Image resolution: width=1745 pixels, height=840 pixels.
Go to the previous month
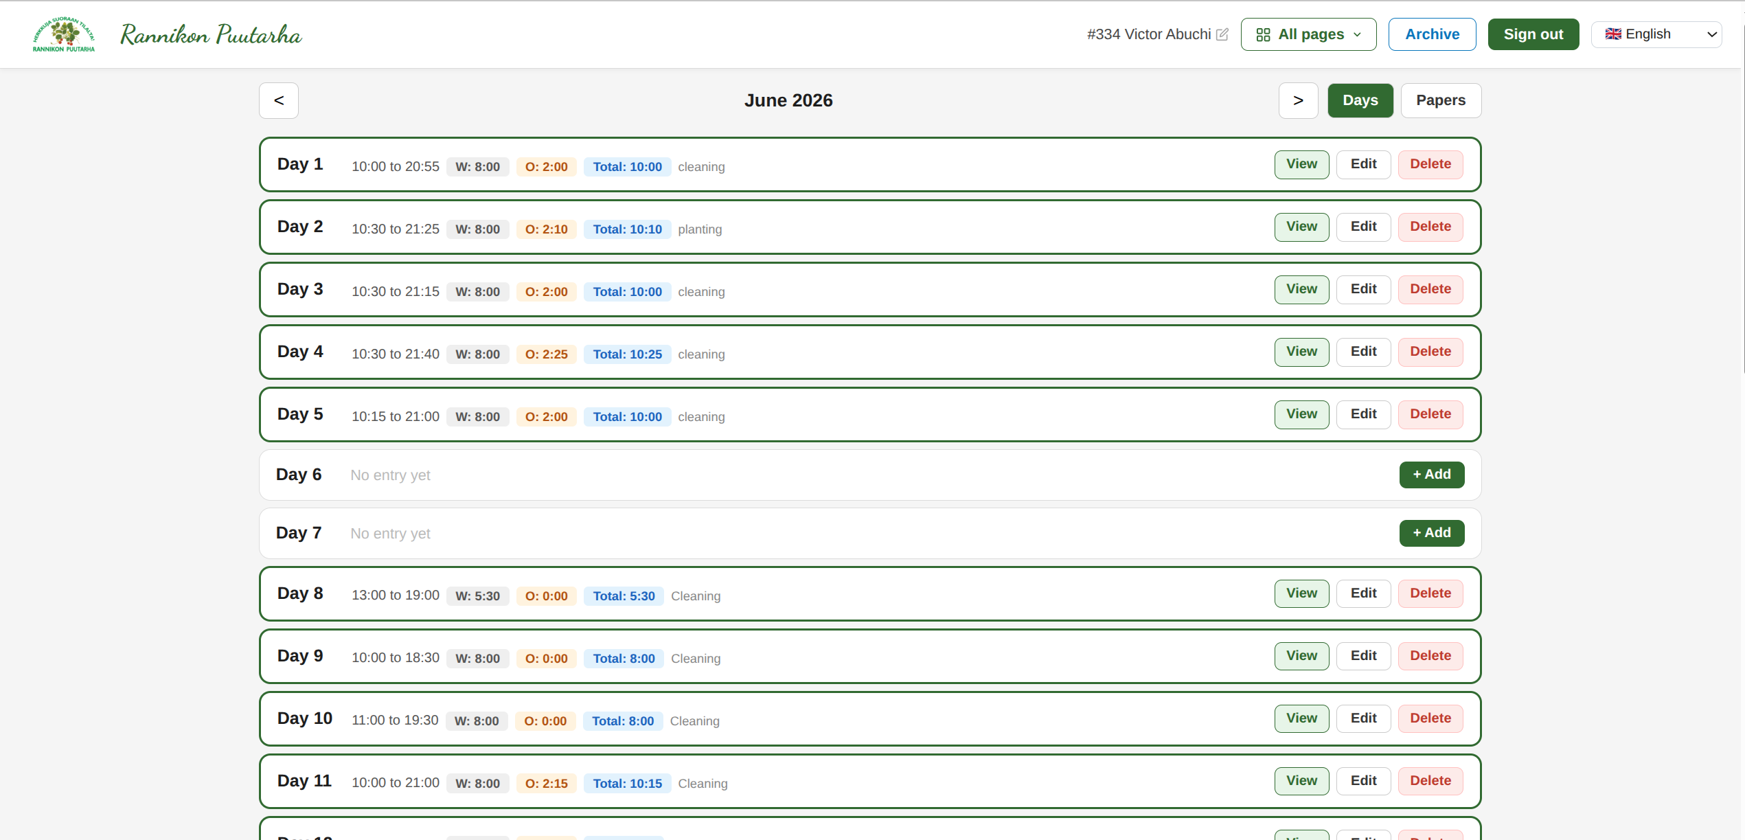pyautogui.click(x=279, y=100)
